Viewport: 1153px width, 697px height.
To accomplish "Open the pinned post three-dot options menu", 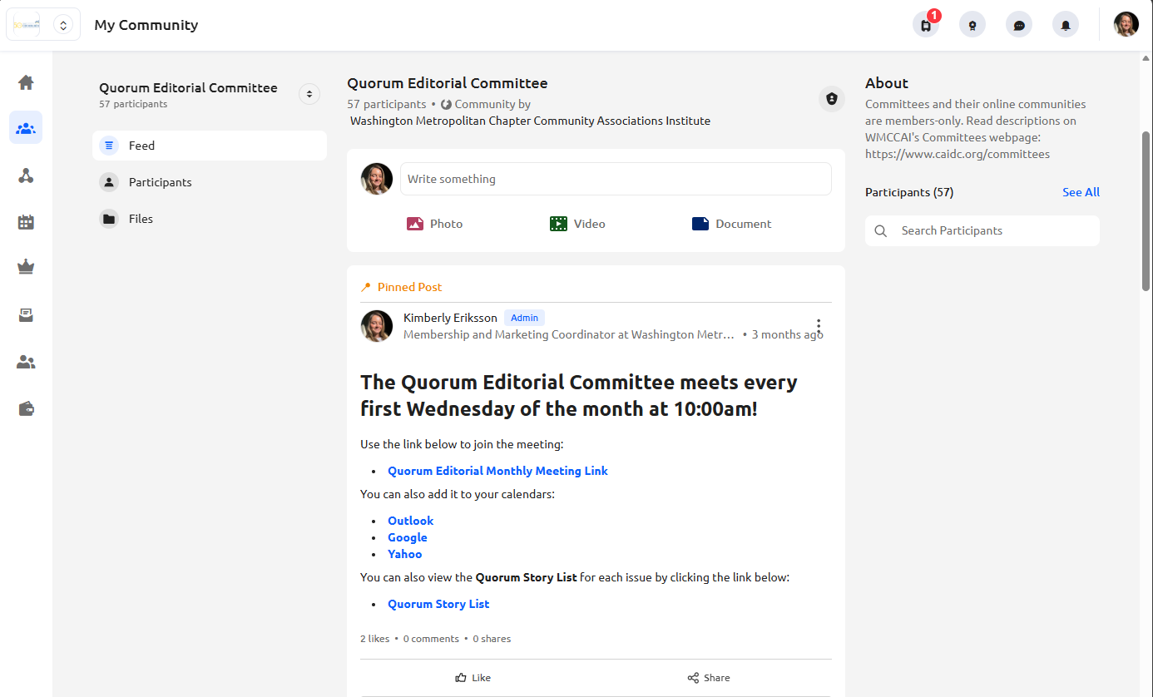I will pos(819,325).
